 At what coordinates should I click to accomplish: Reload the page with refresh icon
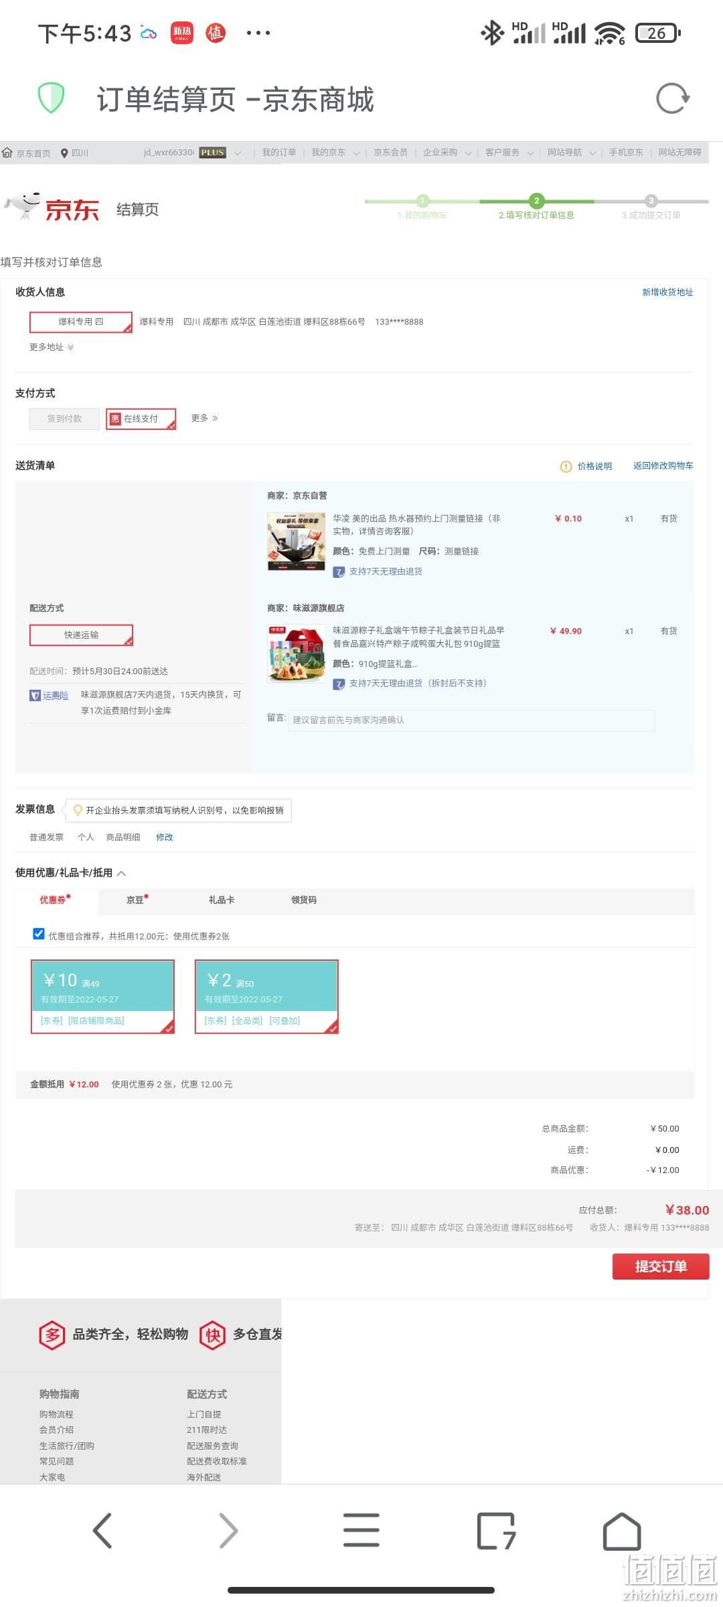pos(672,99)
